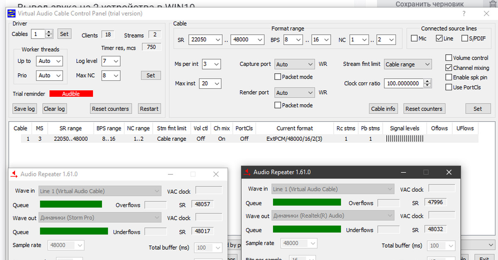The width and height of the screenshot is (498, 260).
Task: Select Cable 1 row format ExtPCM/48000/16/2(3)
Action: [x=294, y=139]
